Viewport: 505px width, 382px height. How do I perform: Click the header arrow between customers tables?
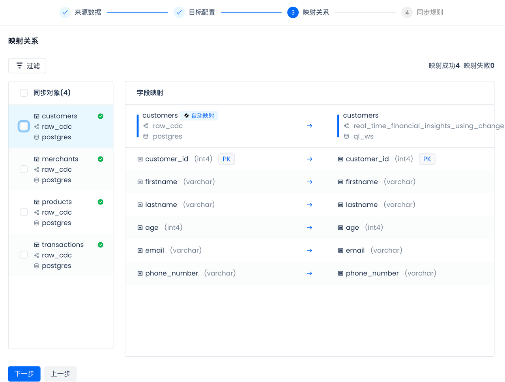point(310,126)
